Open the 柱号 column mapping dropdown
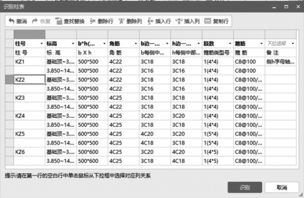 coord(41,43)
